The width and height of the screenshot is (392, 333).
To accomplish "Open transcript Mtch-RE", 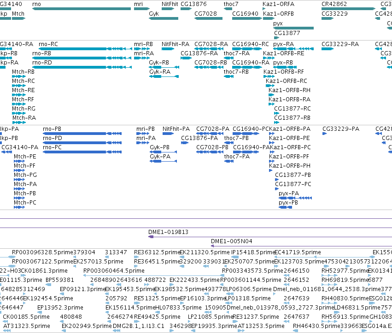I will 23,90.
